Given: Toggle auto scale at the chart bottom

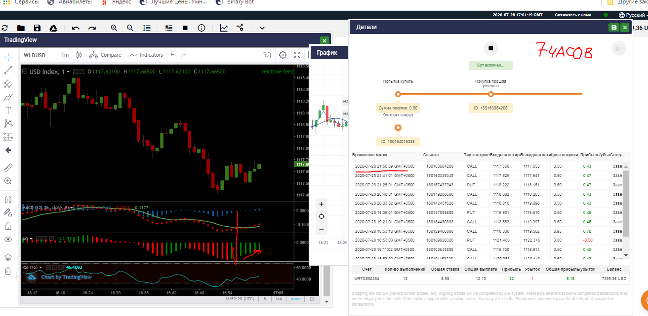Looking at the screenshot, I should [x=295, y=299].
